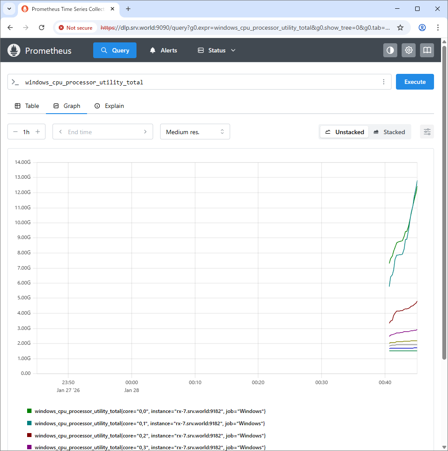
Task: Select the core="0,2" legend series label
Action: pyautogui.click(x=150, y=435)
